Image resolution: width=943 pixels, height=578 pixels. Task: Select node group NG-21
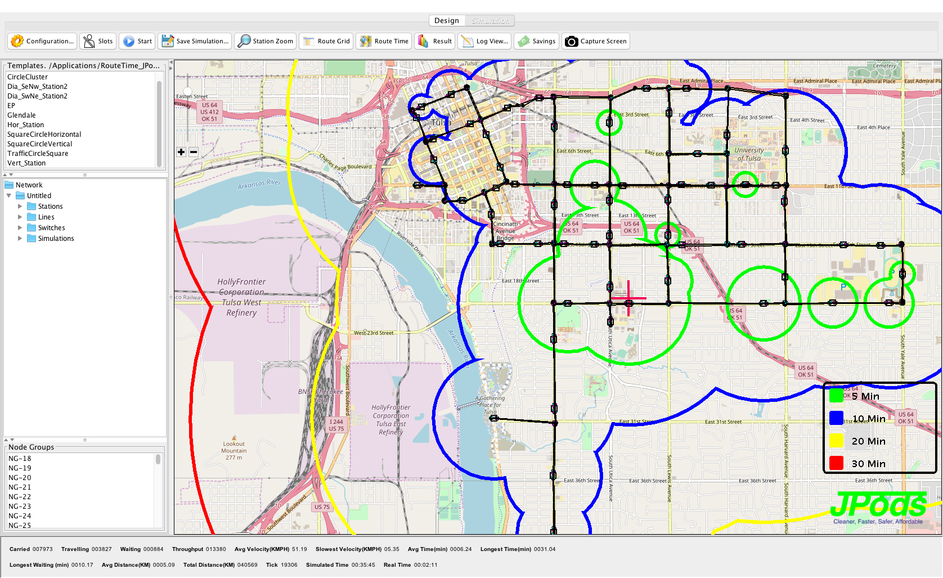click(x=20, y=487)
